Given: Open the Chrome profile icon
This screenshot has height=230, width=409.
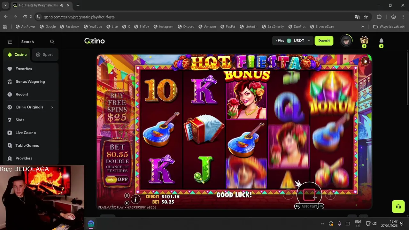Looking at the screenshot, I should (x=394, y=17).
